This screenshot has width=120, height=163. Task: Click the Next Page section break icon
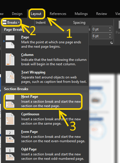click(x=10, y=101)
